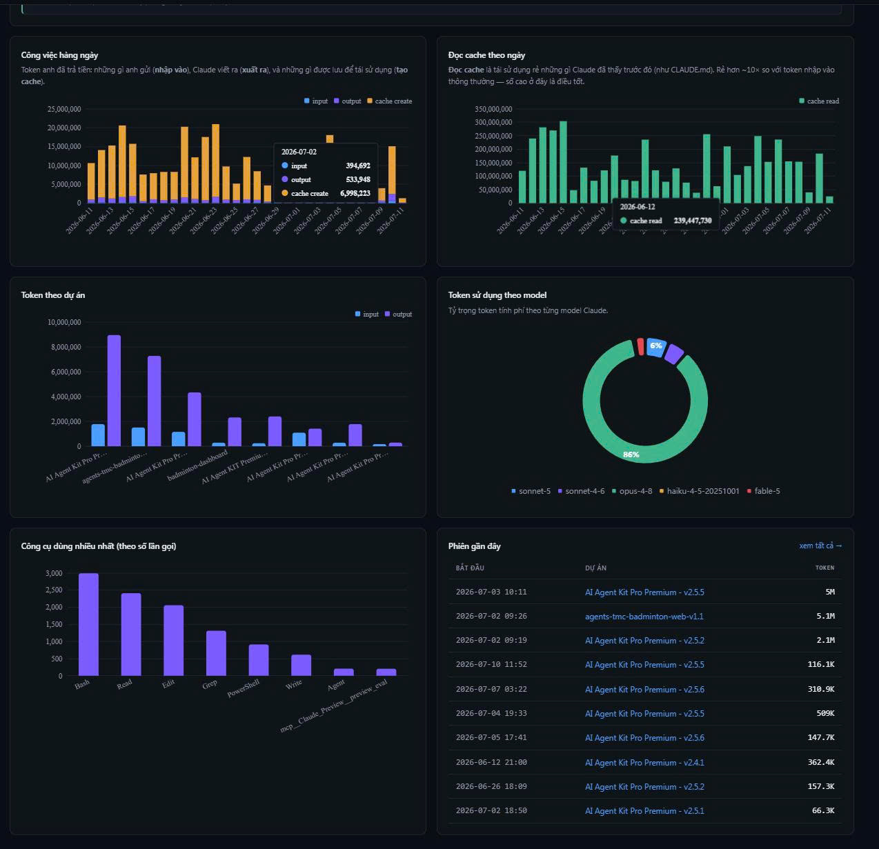Toggle the cache read legend square
The image size is (879, 849).
[x=802, y=101]
